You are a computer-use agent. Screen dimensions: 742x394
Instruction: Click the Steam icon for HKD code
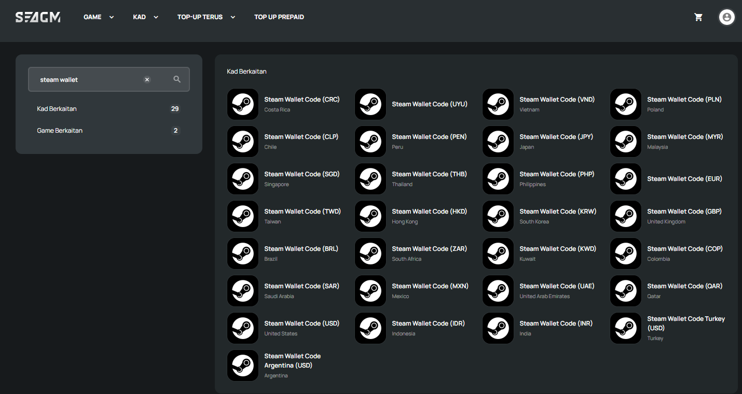coord(370,216)
